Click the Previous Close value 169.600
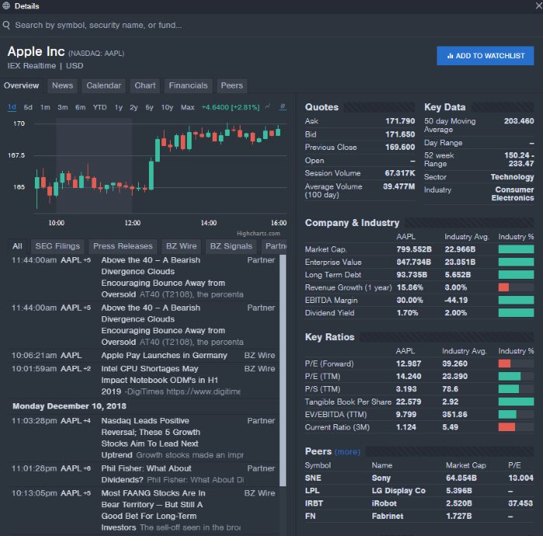543x536 pixels. coord(400,147)
